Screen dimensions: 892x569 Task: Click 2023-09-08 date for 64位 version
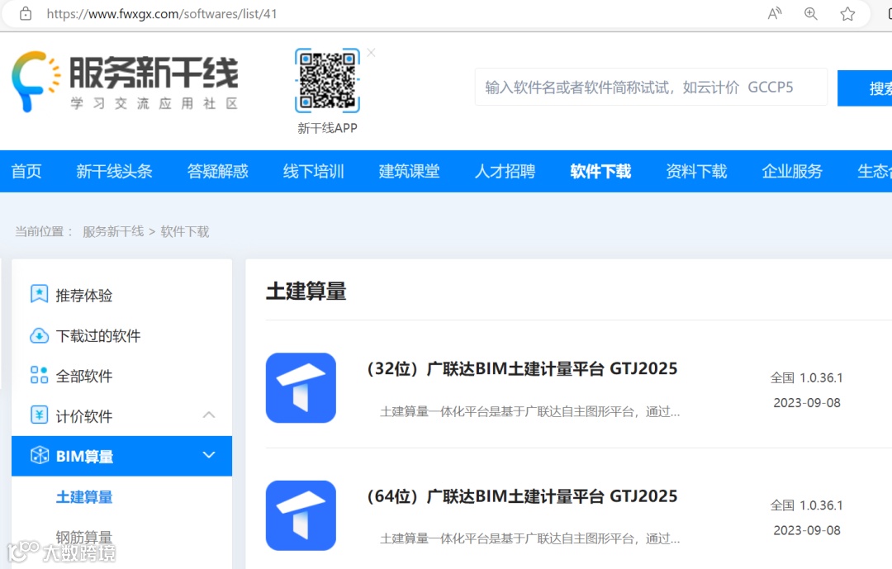807,530
